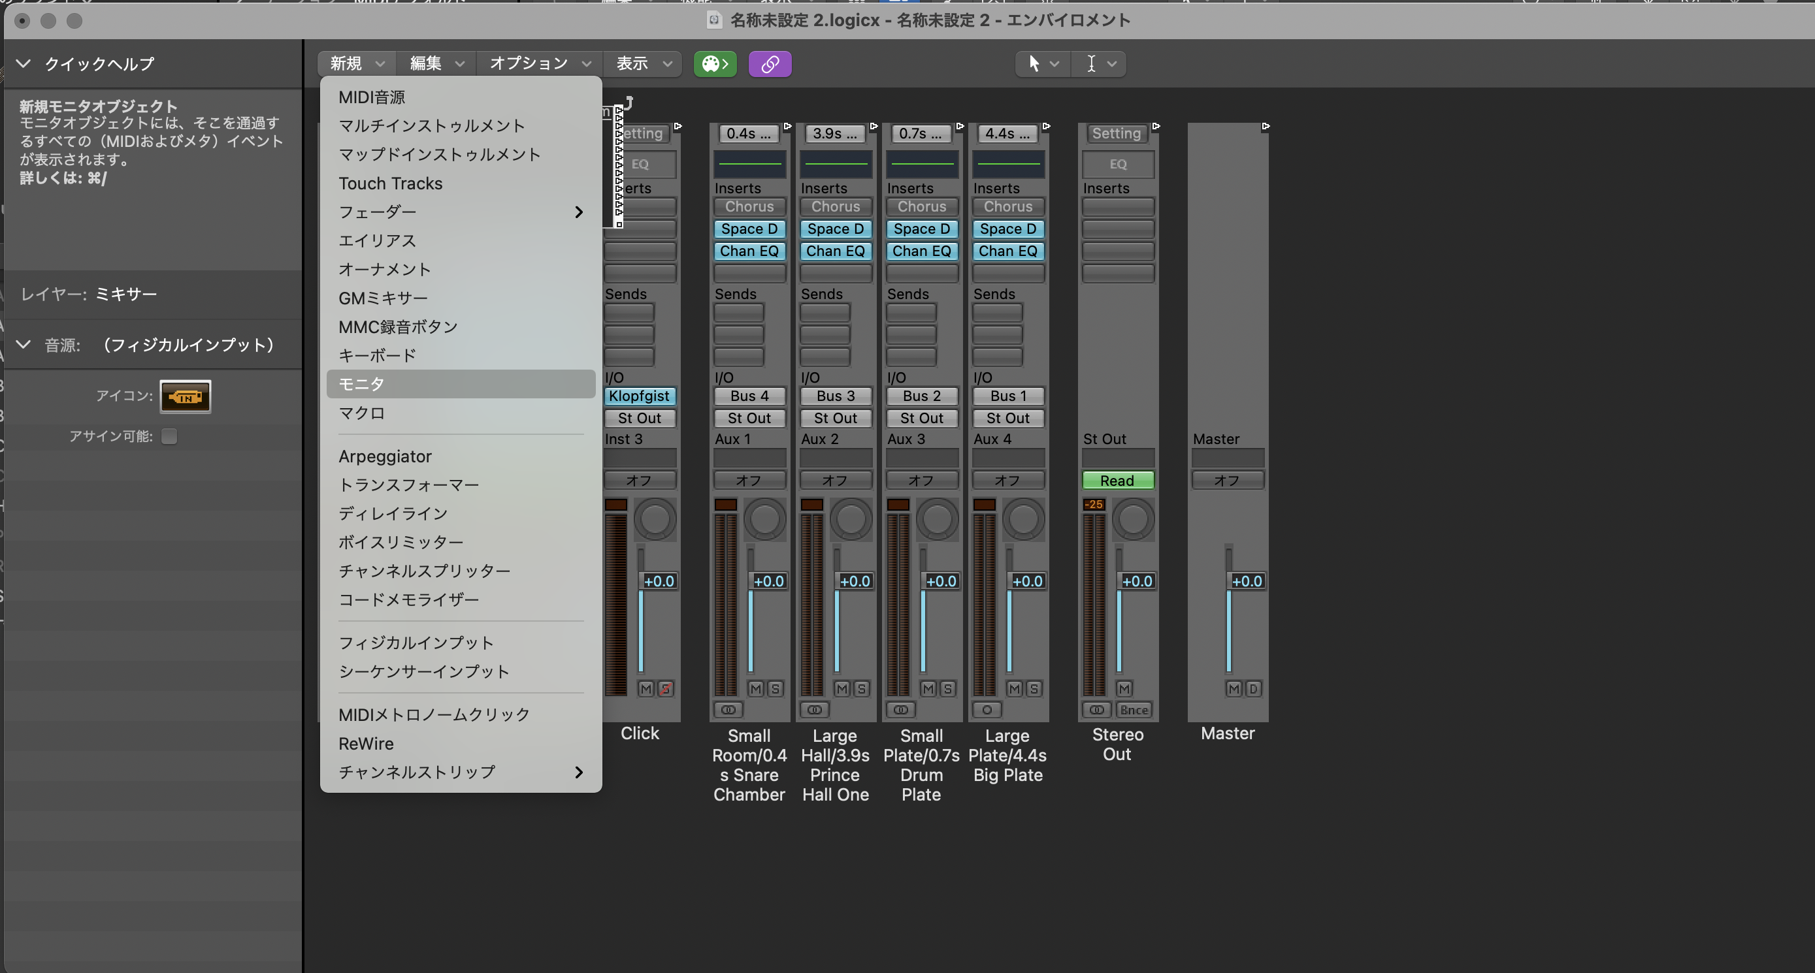Turn the Stereo Out pan knob
The width and height of the screenshot is (1815, 973).
1133,520
